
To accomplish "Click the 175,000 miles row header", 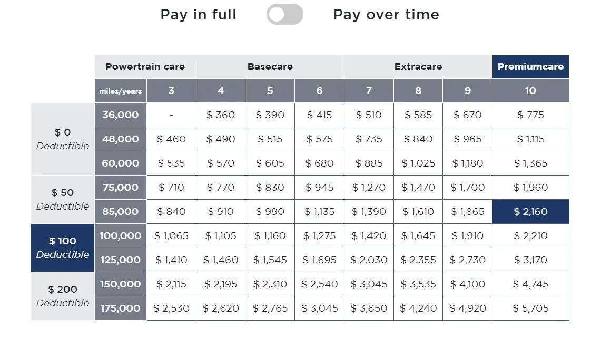I will (x=120, y=308).
